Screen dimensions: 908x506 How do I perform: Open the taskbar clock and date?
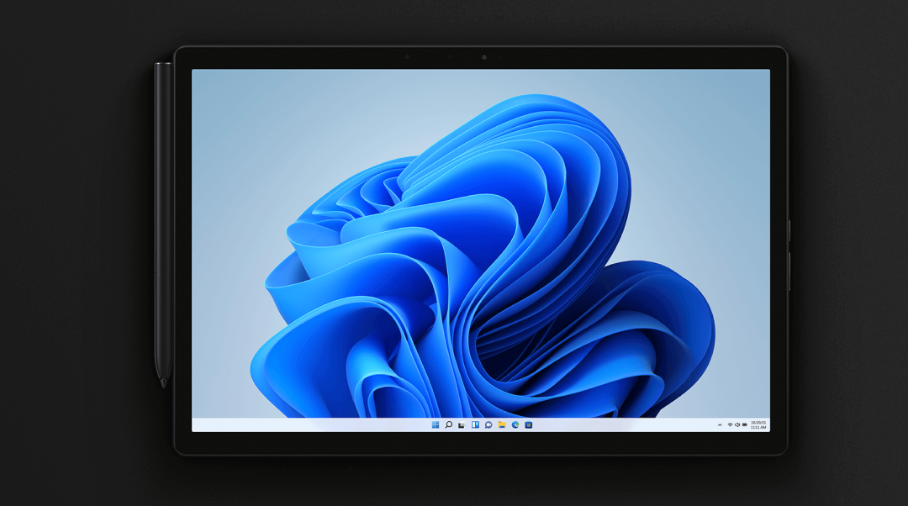coord(758,425)
